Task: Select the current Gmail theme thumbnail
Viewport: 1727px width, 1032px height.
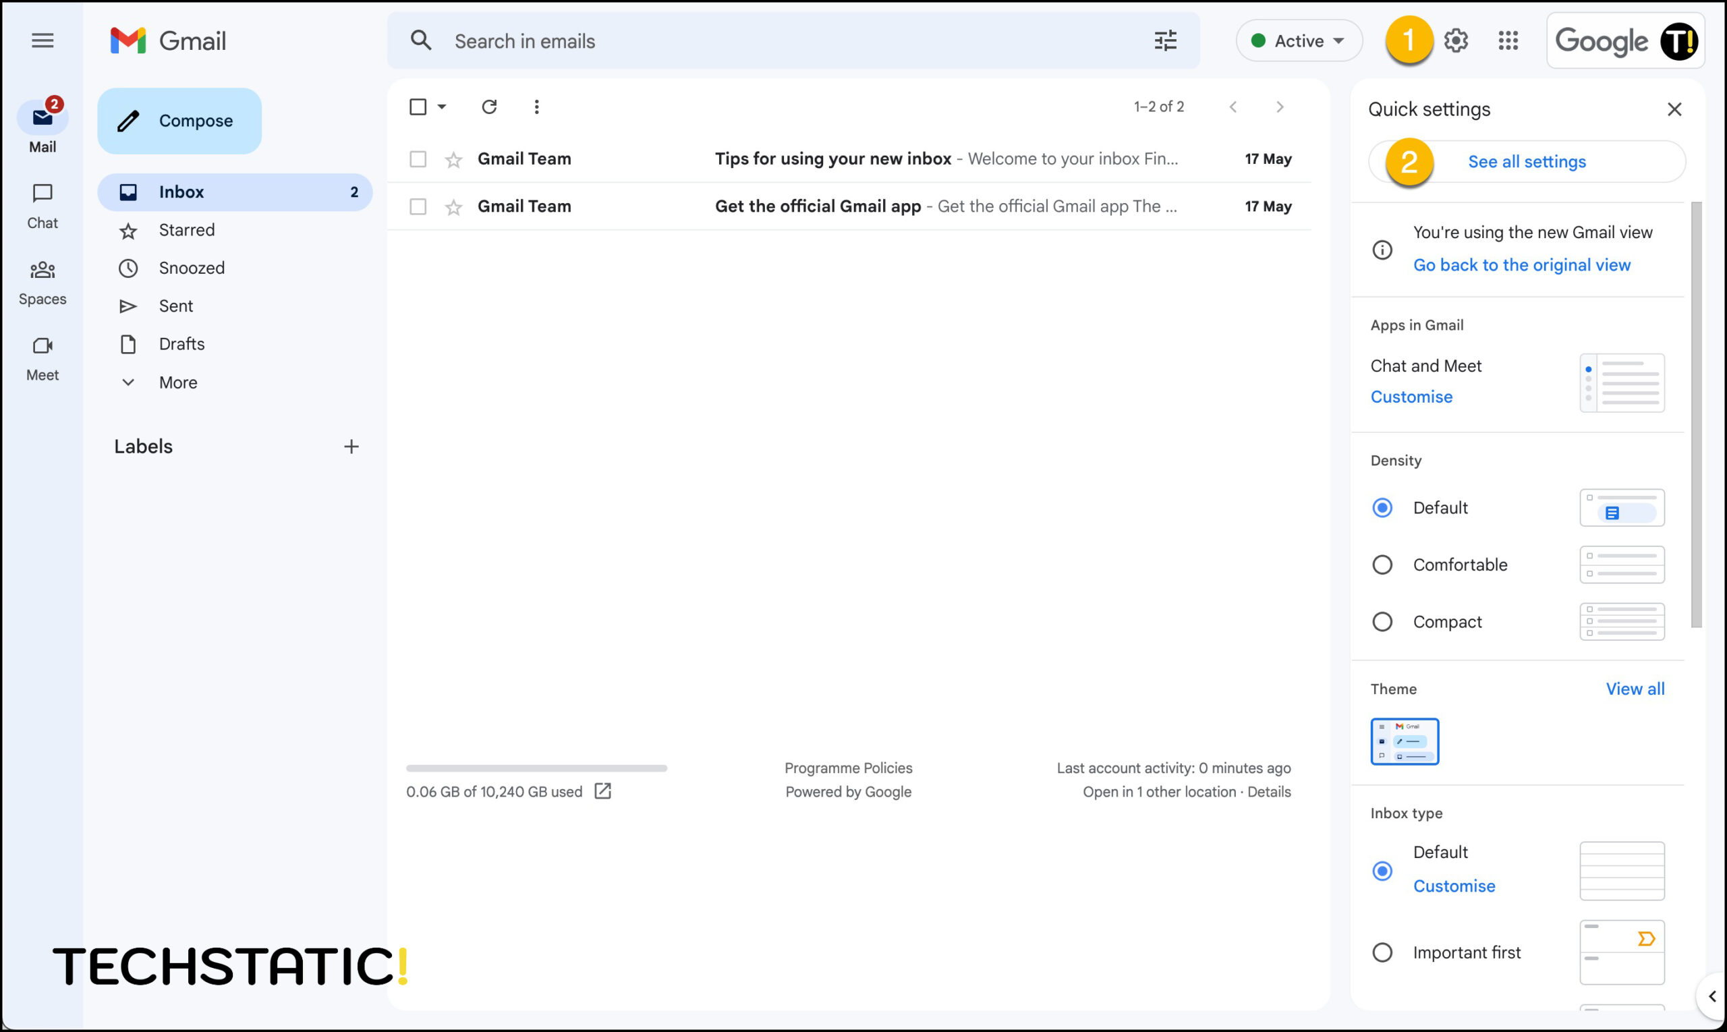Action: pos(1405,741)
